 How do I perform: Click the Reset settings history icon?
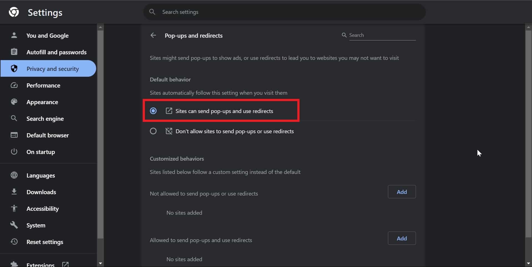pos(14,242)
